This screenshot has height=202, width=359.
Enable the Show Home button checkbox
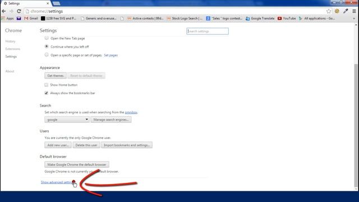pyautogui.click(x=46, y=85)
